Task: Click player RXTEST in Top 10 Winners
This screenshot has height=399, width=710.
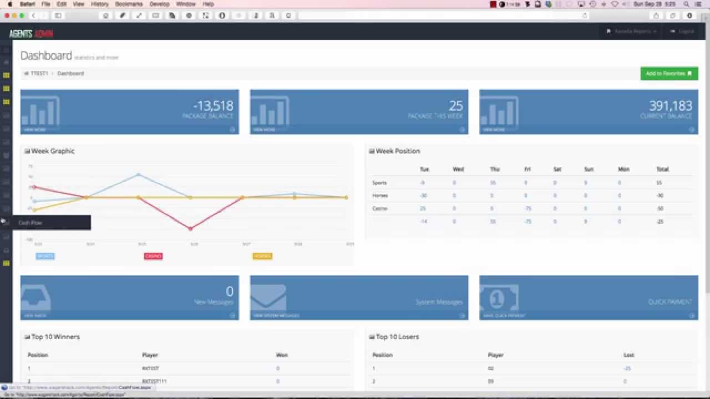Action: (150, 368)
